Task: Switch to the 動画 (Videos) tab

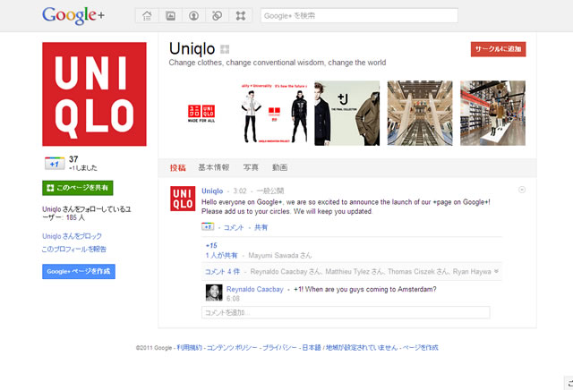Action: point(279,167)
